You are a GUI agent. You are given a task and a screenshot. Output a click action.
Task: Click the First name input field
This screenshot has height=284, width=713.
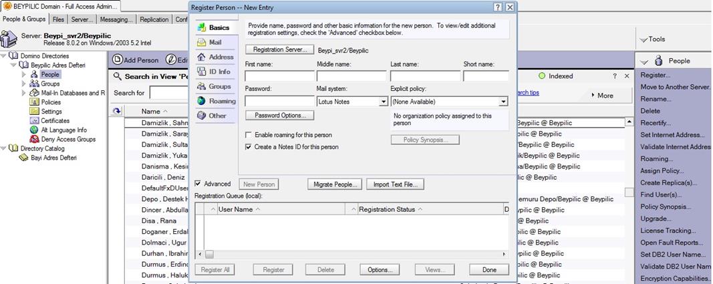279,76
